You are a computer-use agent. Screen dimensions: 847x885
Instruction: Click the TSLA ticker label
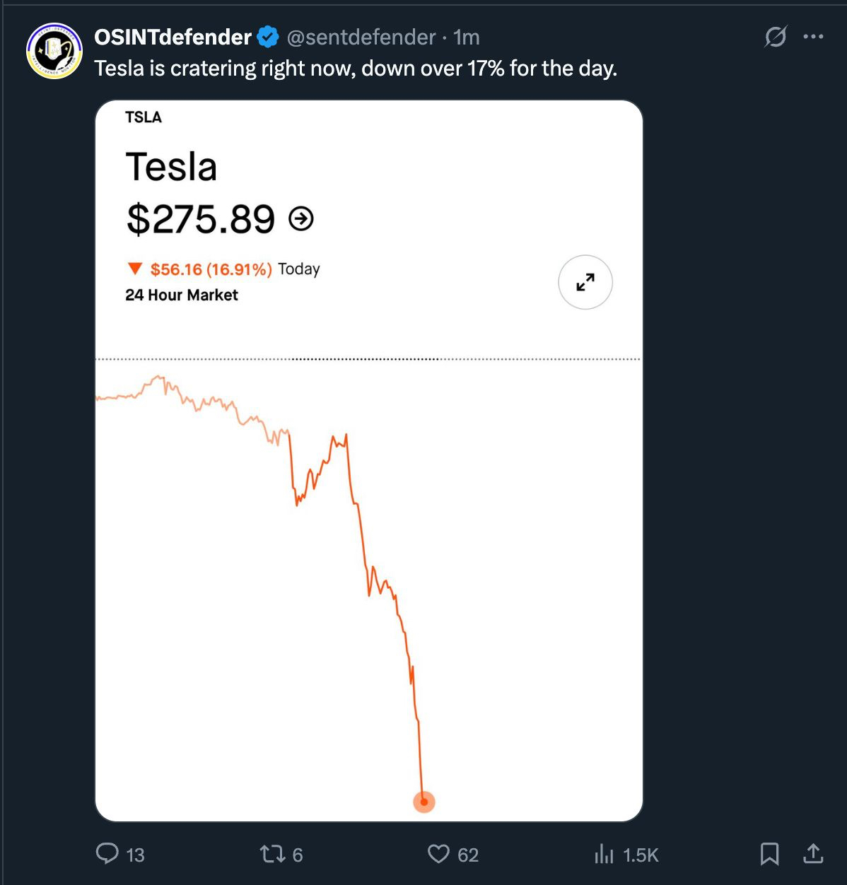(144, 117)
